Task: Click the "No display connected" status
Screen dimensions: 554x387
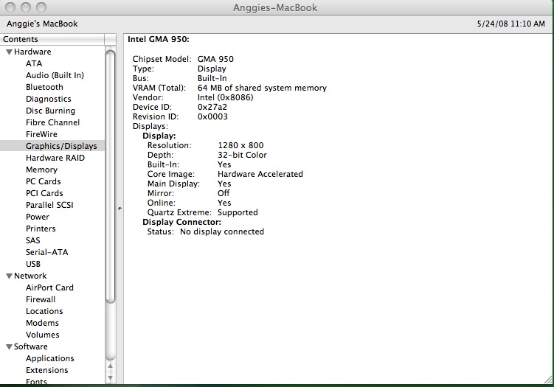Action: click(x=222, y=231)
